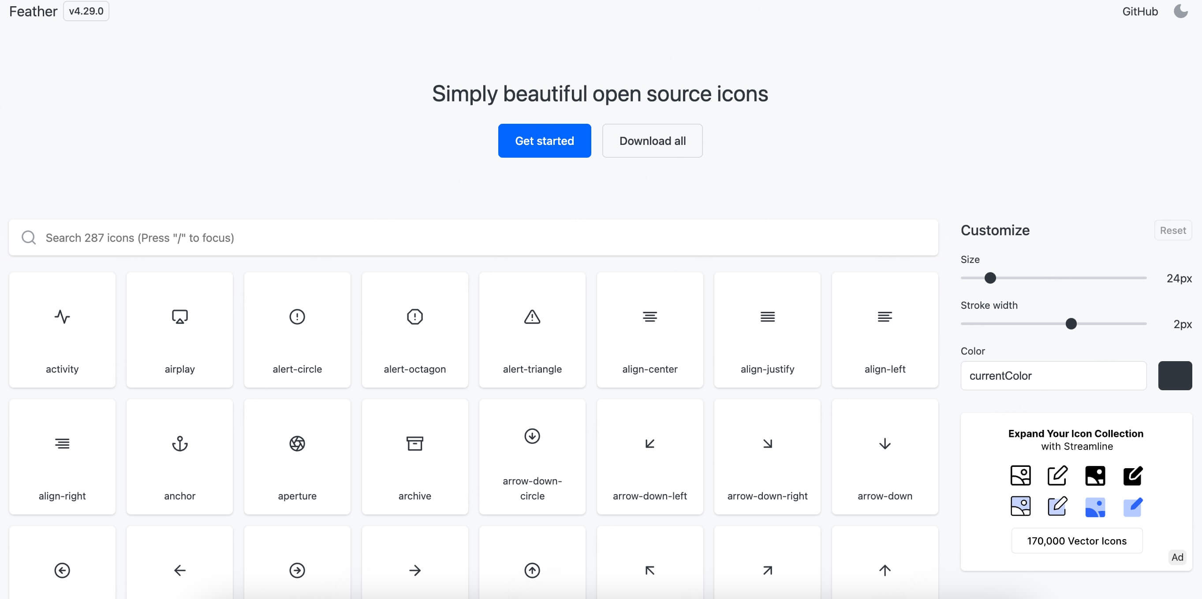Focus the Search 287 icons field
Image resolution: width=1202 pixels, height=599 pixels.
click(473, 238)
